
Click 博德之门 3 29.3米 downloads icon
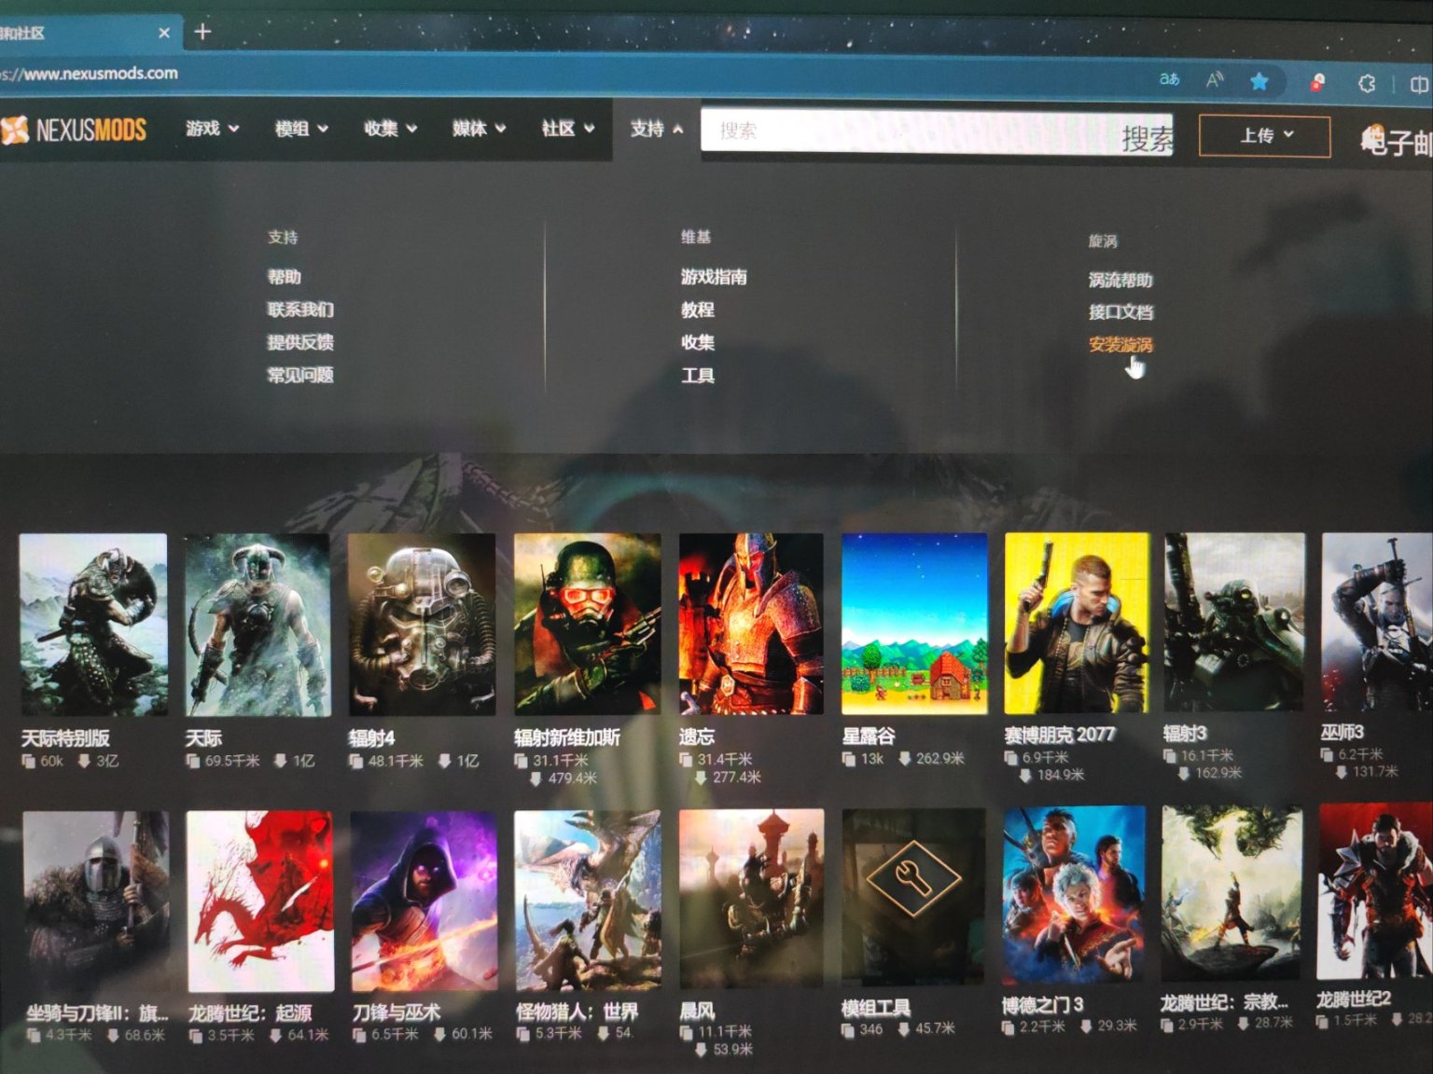point(1086,1026)
